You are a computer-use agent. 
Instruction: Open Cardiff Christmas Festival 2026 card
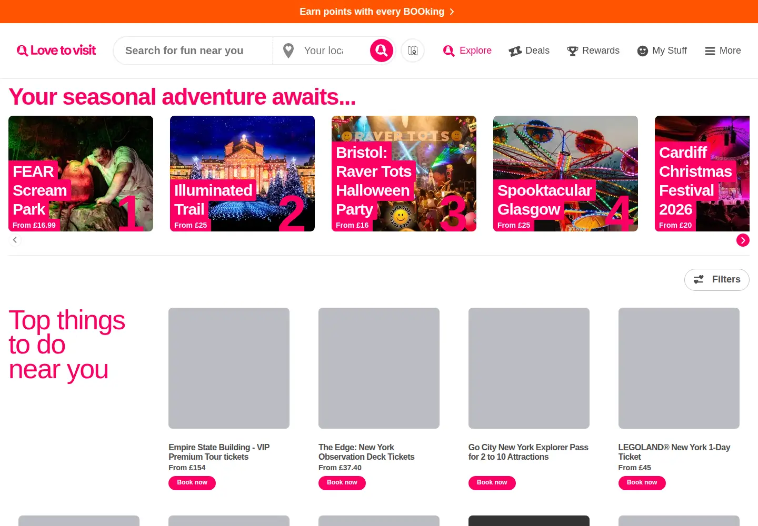(x=702, y=174)
